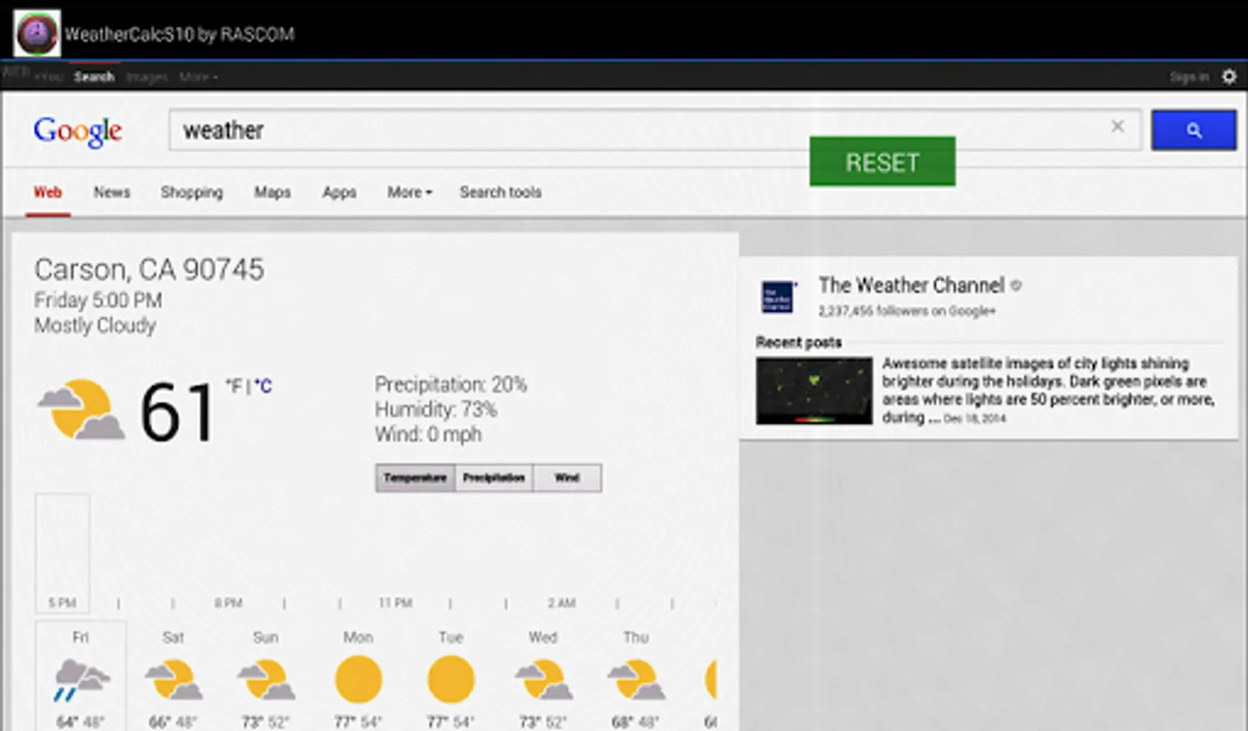This screenshot has height=731, width=1248.
Task: Click Friday's 64° 48° temperatures
Action: tap(80, 721)
